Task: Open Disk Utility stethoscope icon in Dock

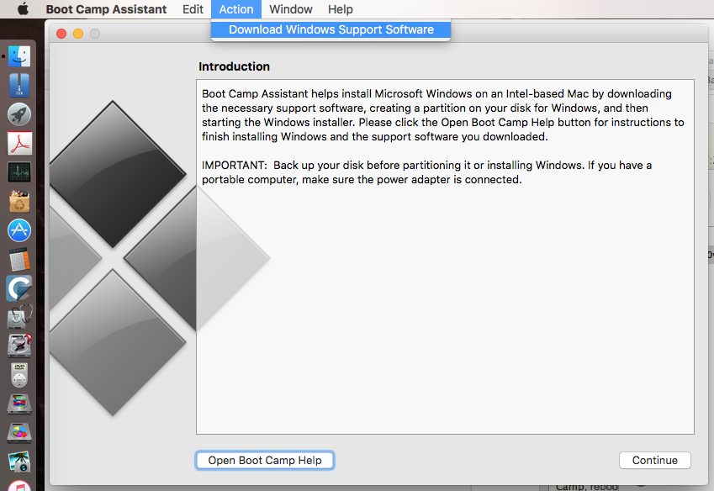Action: (x=19, y=317)
